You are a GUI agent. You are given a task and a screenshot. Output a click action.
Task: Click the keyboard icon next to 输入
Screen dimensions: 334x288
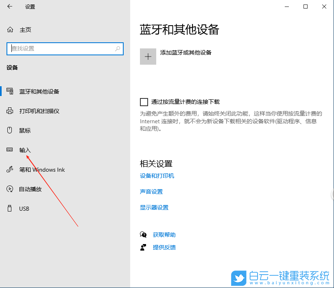[x=9, y=150]
